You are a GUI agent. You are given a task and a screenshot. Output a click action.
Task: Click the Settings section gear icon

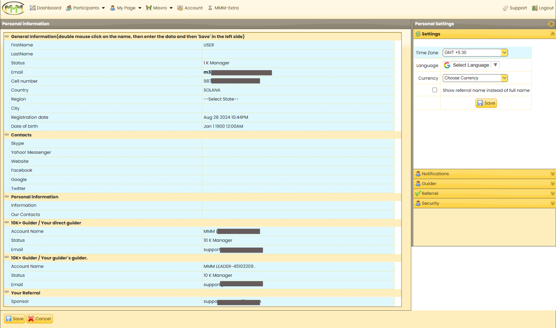pyautogui.click(x=418, y=34)
